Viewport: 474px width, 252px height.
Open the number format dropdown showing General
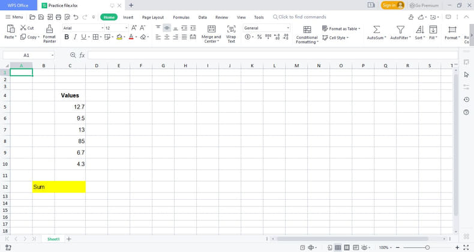pyautogui.click(x=288, y=28)
